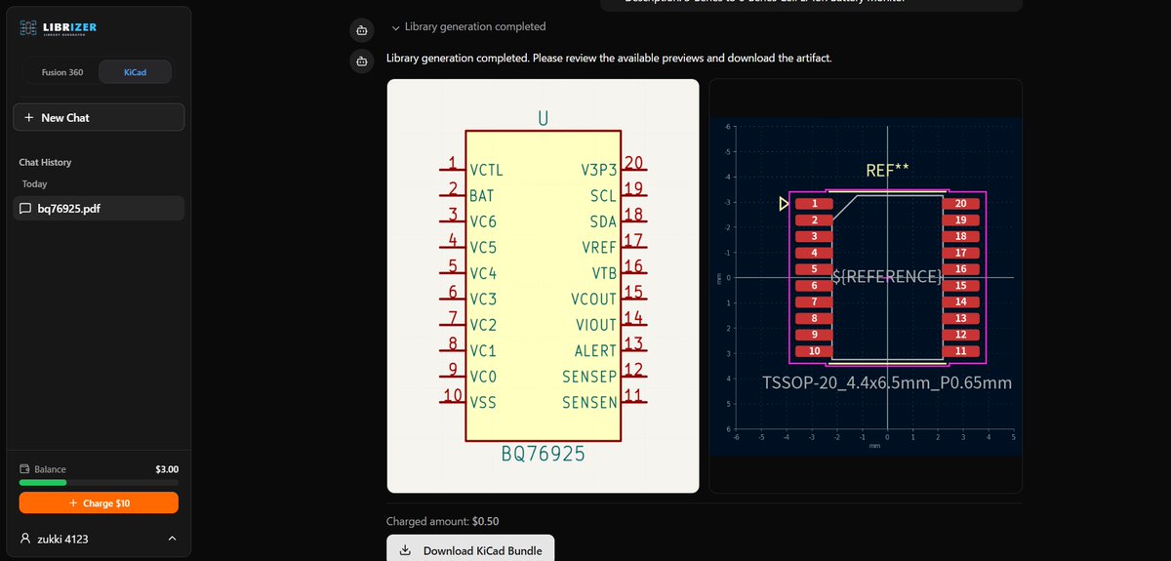Click the VCOUT pin label
This screenshot has height=561, width=1171.
pos(594,299)
